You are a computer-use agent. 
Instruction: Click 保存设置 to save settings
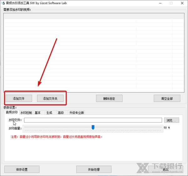(x=22, y=169)
